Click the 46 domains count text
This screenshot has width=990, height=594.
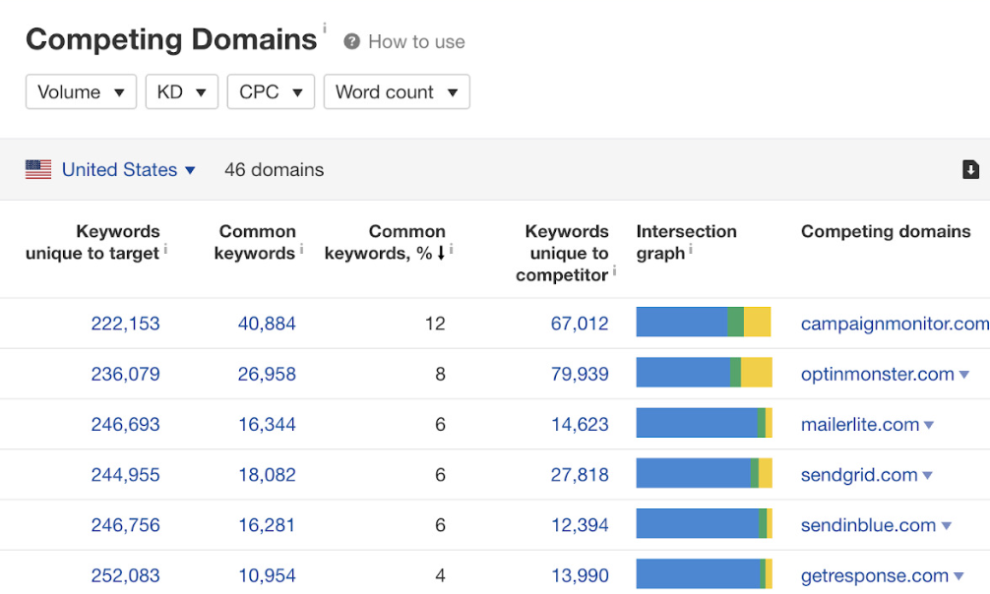pos(274,170)
